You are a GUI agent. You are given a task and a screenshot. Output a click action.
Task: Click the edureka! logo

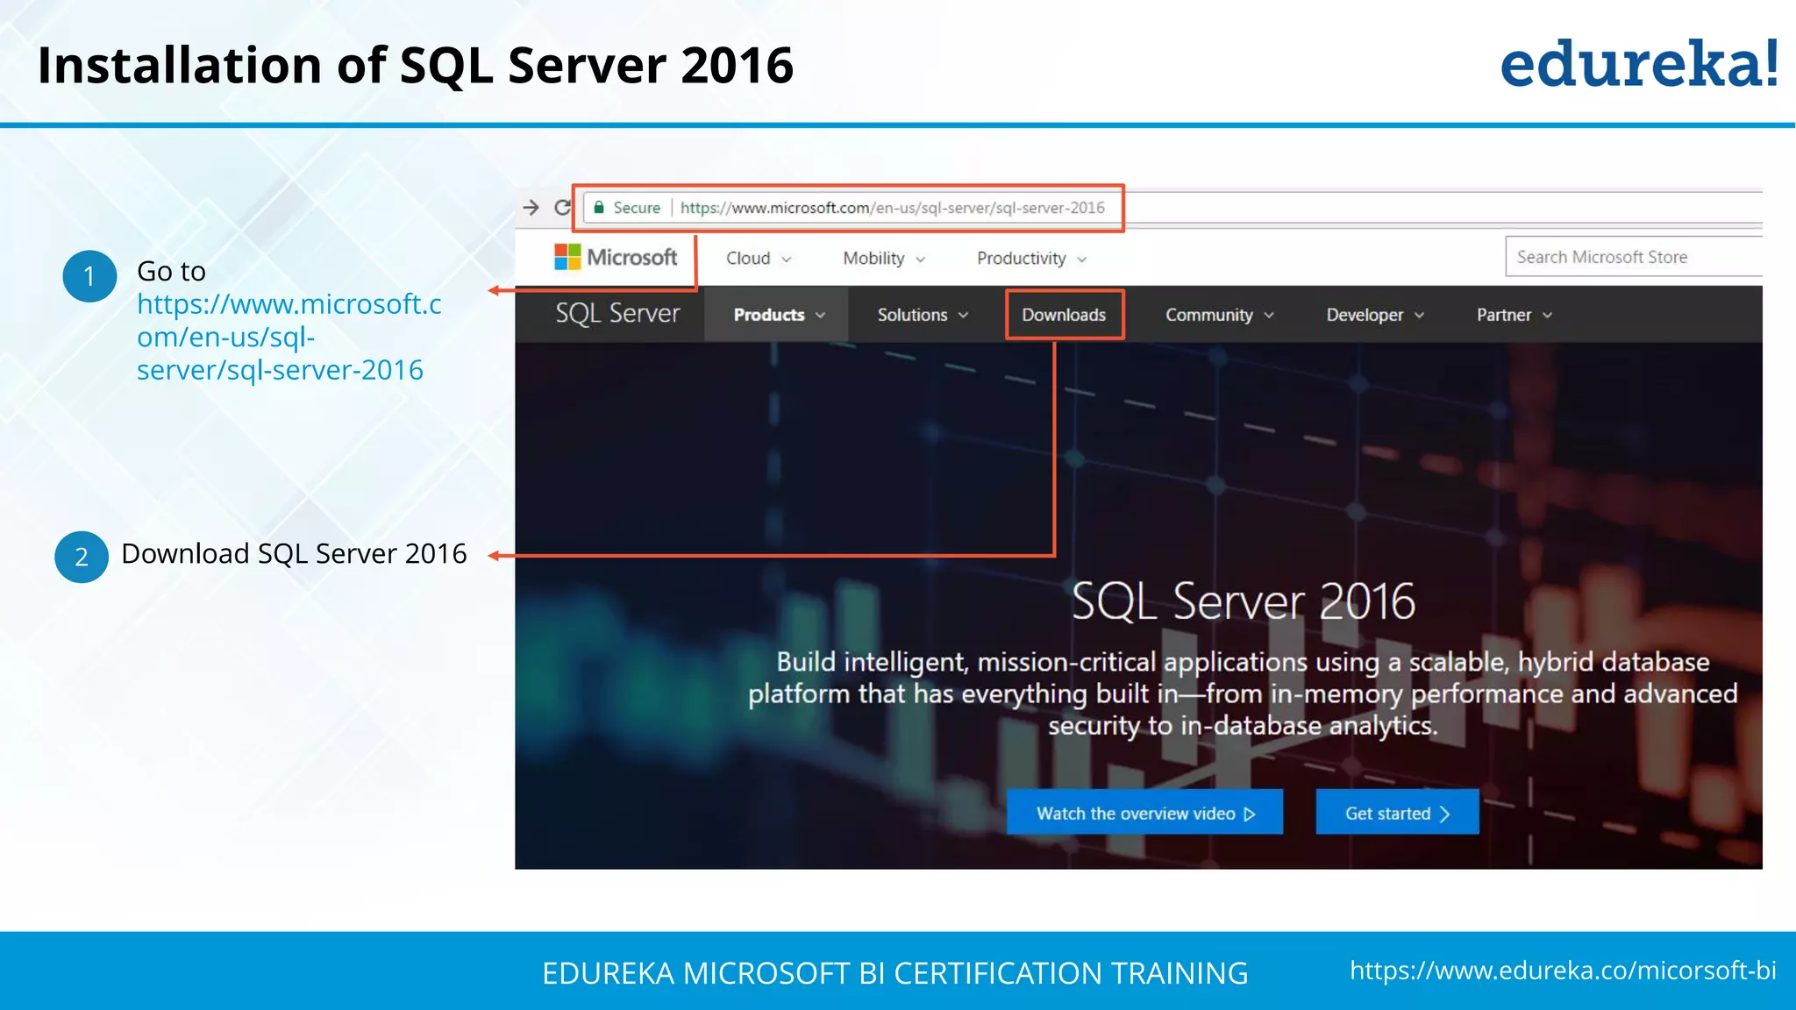(x=1638, y=64)
